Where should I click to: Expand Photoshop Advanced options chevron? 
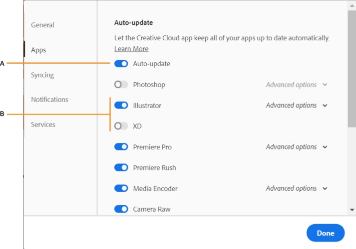click(x=325, y=85)
